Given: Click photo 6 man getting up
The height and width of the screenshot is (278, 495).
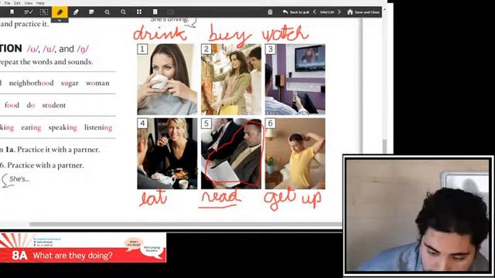Looking at the screenshot, I should tap(295, 154).
